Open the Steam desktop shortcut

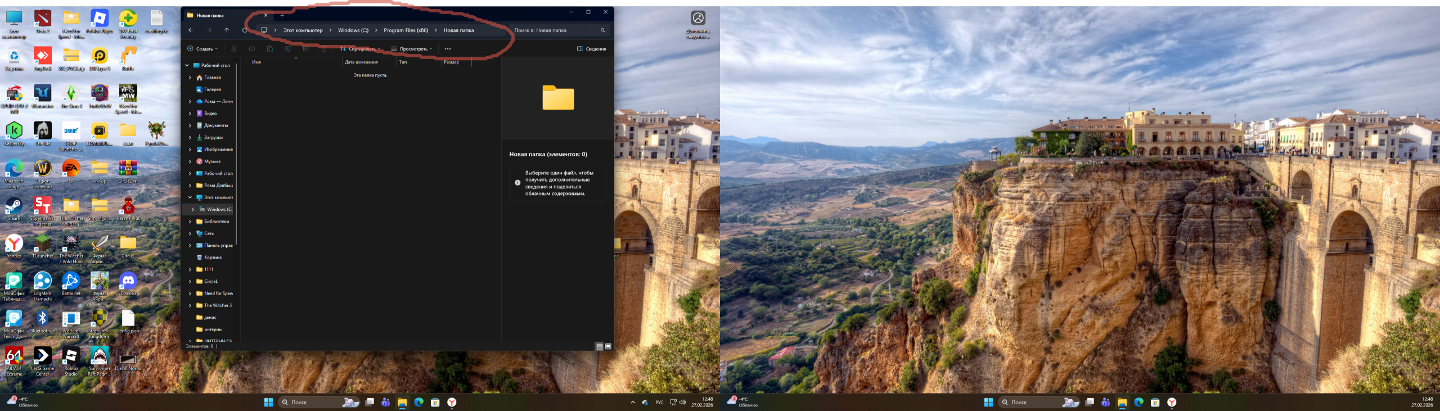click(13, 207)
